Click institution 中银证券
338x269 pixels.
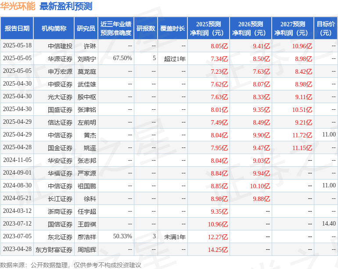pos(60,84)
